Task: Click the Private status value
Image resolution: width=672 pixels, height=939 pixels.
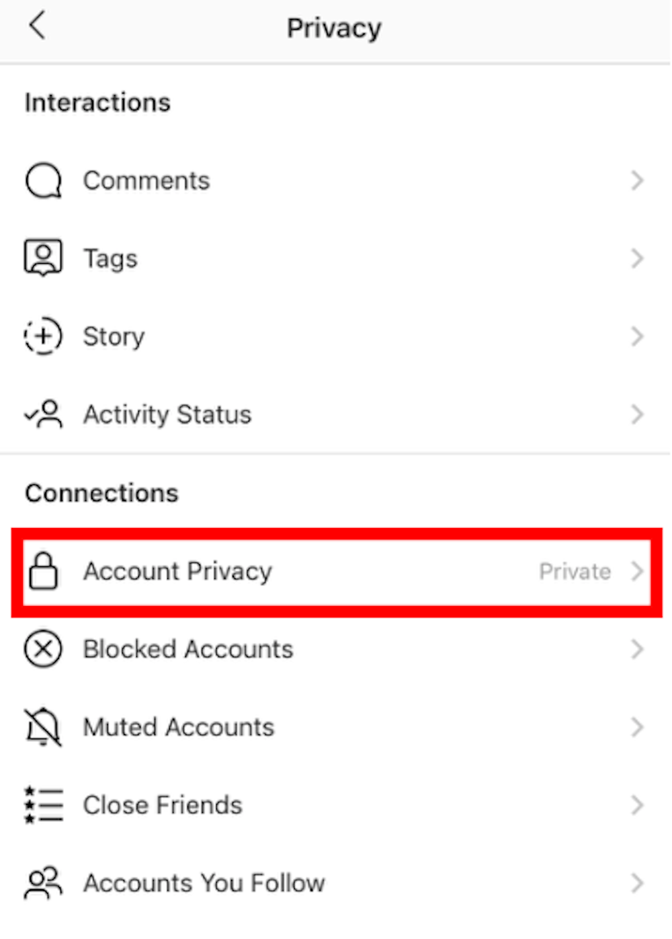Action: tap(575, 572)
